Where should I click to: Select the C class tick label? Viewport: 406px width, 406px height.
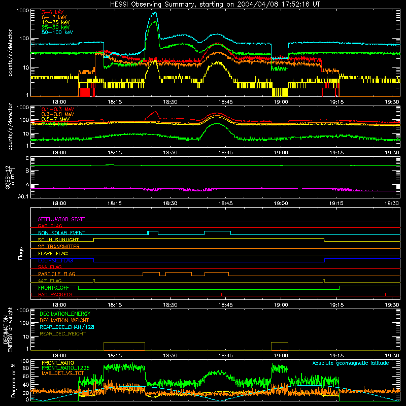tap(27, 158)
